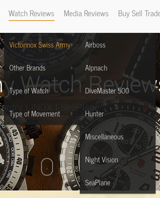Expand Other Brands submenu chevron

click(x=72, y=68)
